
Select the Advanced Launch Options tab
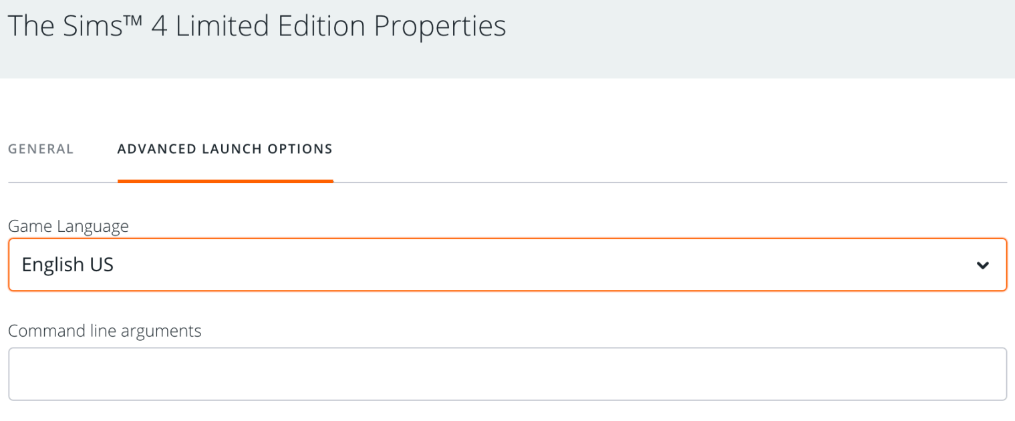(225, 149)
